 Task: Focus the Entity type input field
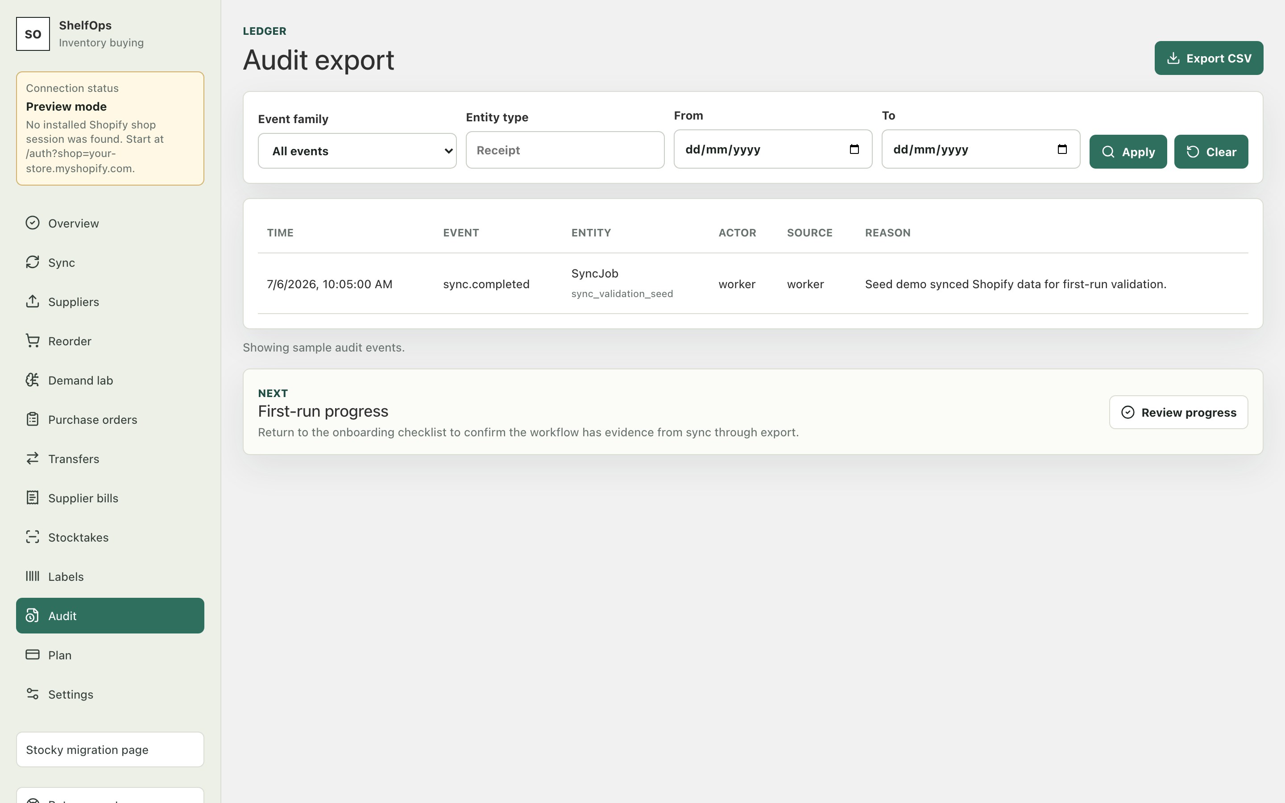(565, 150)
